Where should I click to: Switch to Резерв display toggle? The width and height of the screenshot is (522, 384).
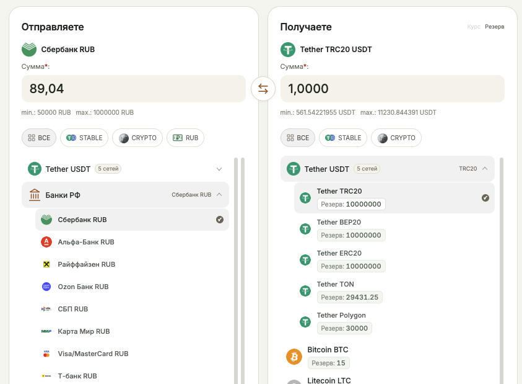coord(494,27)
